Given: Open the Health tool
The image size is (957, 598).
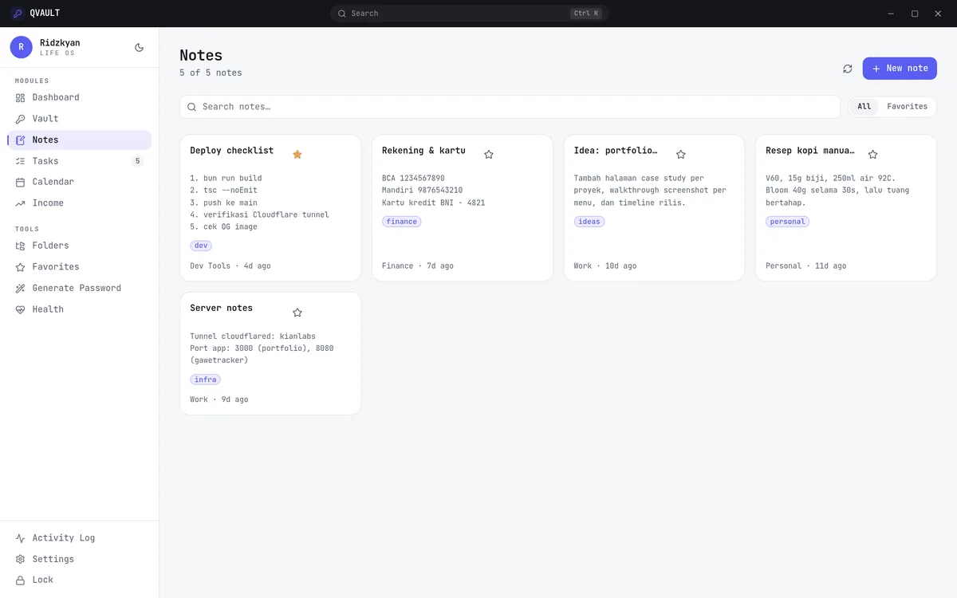Looking at the screenshot, I should [80, 309].
